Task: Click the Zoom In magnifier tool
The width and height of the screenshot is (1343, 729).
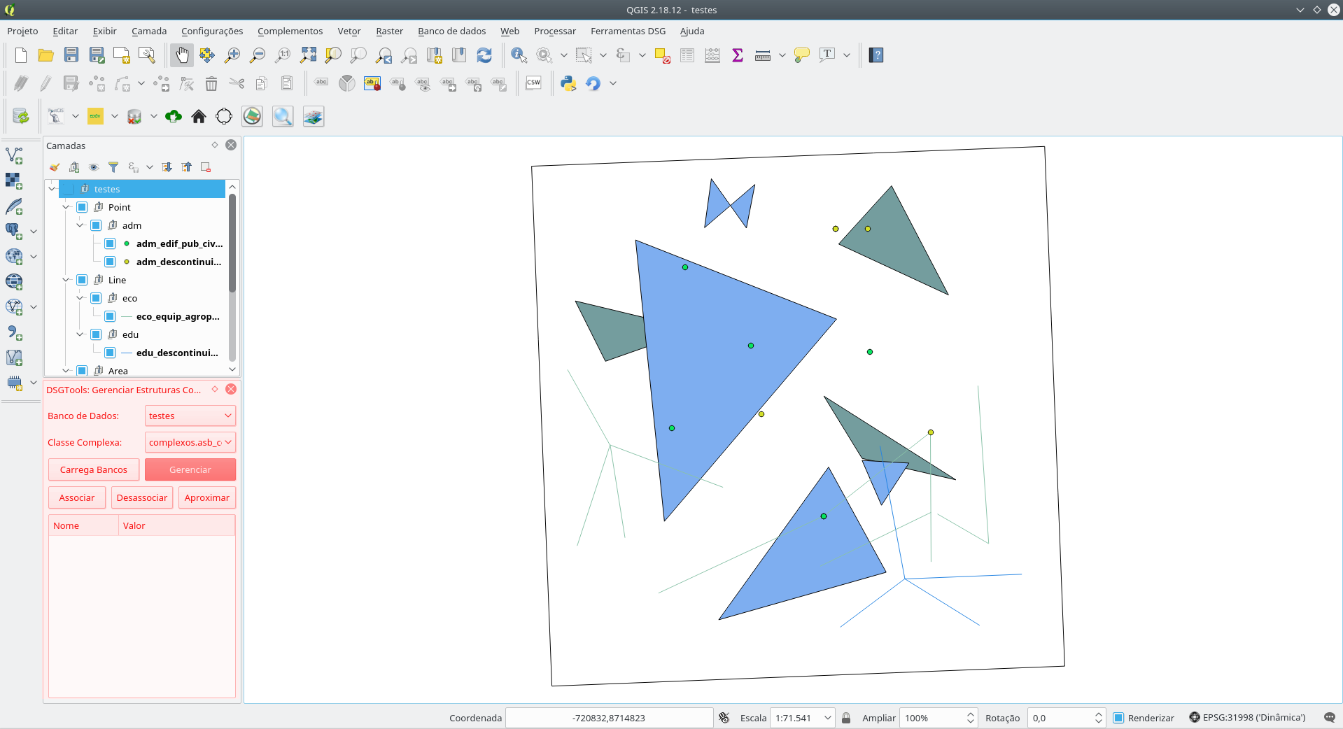Action: [x=232, y=55]
